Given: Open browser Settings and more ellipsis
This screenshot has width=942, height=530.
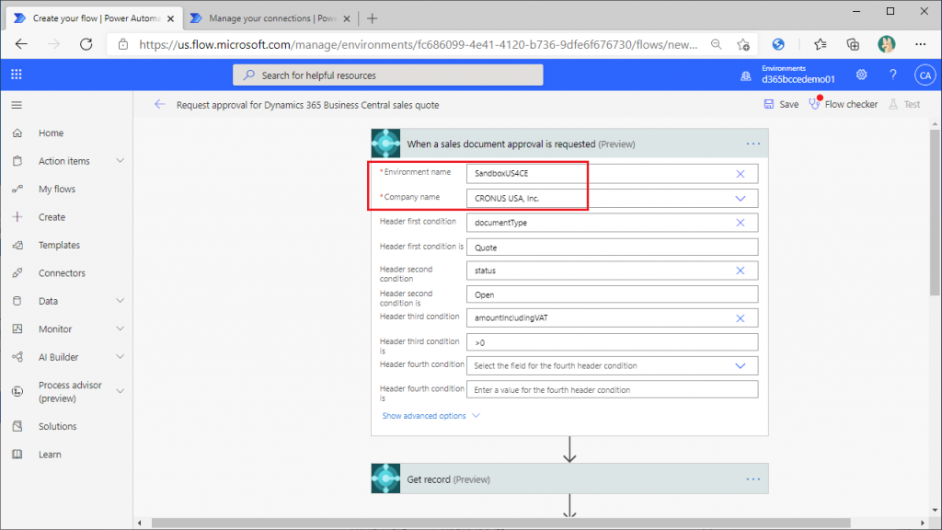Looking at the screenshot, I should click(x=920, y=44).
